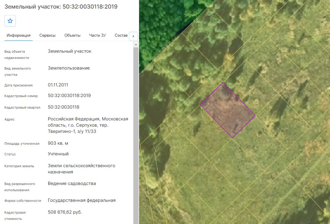Click the Статус label

[x=10, y=154]
